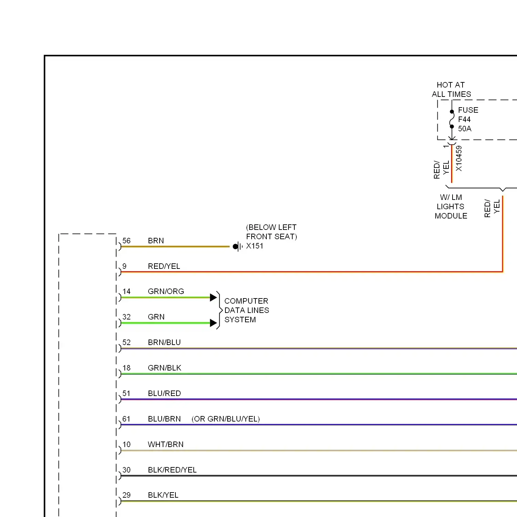Select the 'HOT AT ALL TIMES' label

pos(451,90)
